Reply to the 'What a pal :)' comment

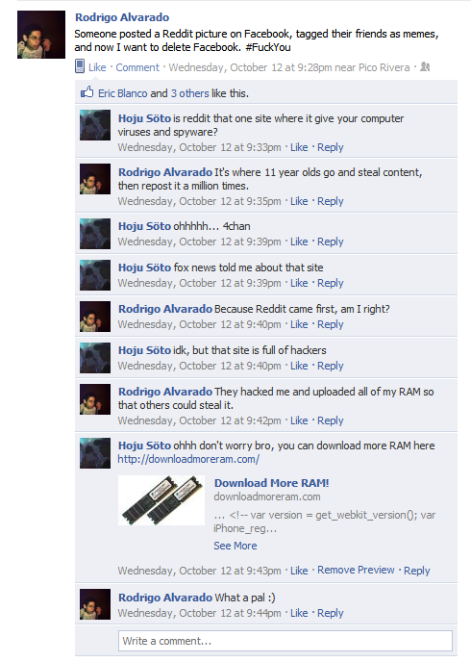pos(331,613)
